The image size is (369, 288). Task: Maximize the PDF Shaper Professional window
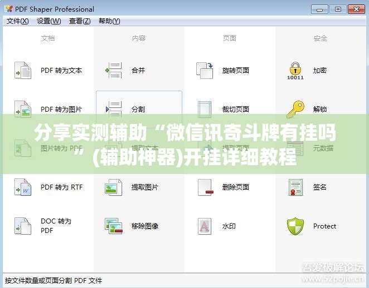[x=338, y=9]
